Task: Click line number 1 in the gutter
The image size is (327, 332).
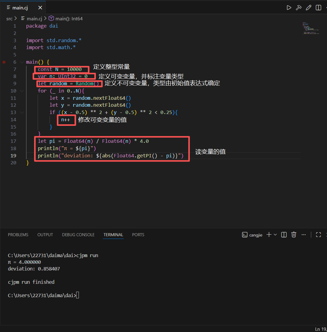Action: coord(15,26)
